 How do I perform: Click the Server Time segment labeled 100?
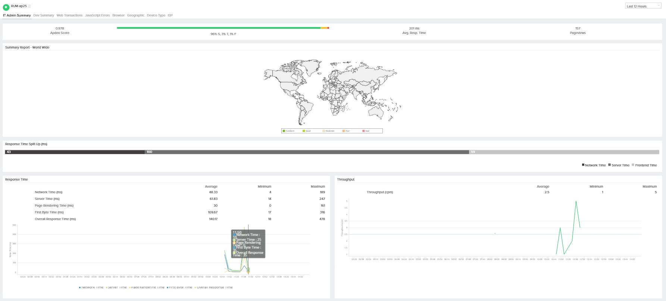pos(307,152)
